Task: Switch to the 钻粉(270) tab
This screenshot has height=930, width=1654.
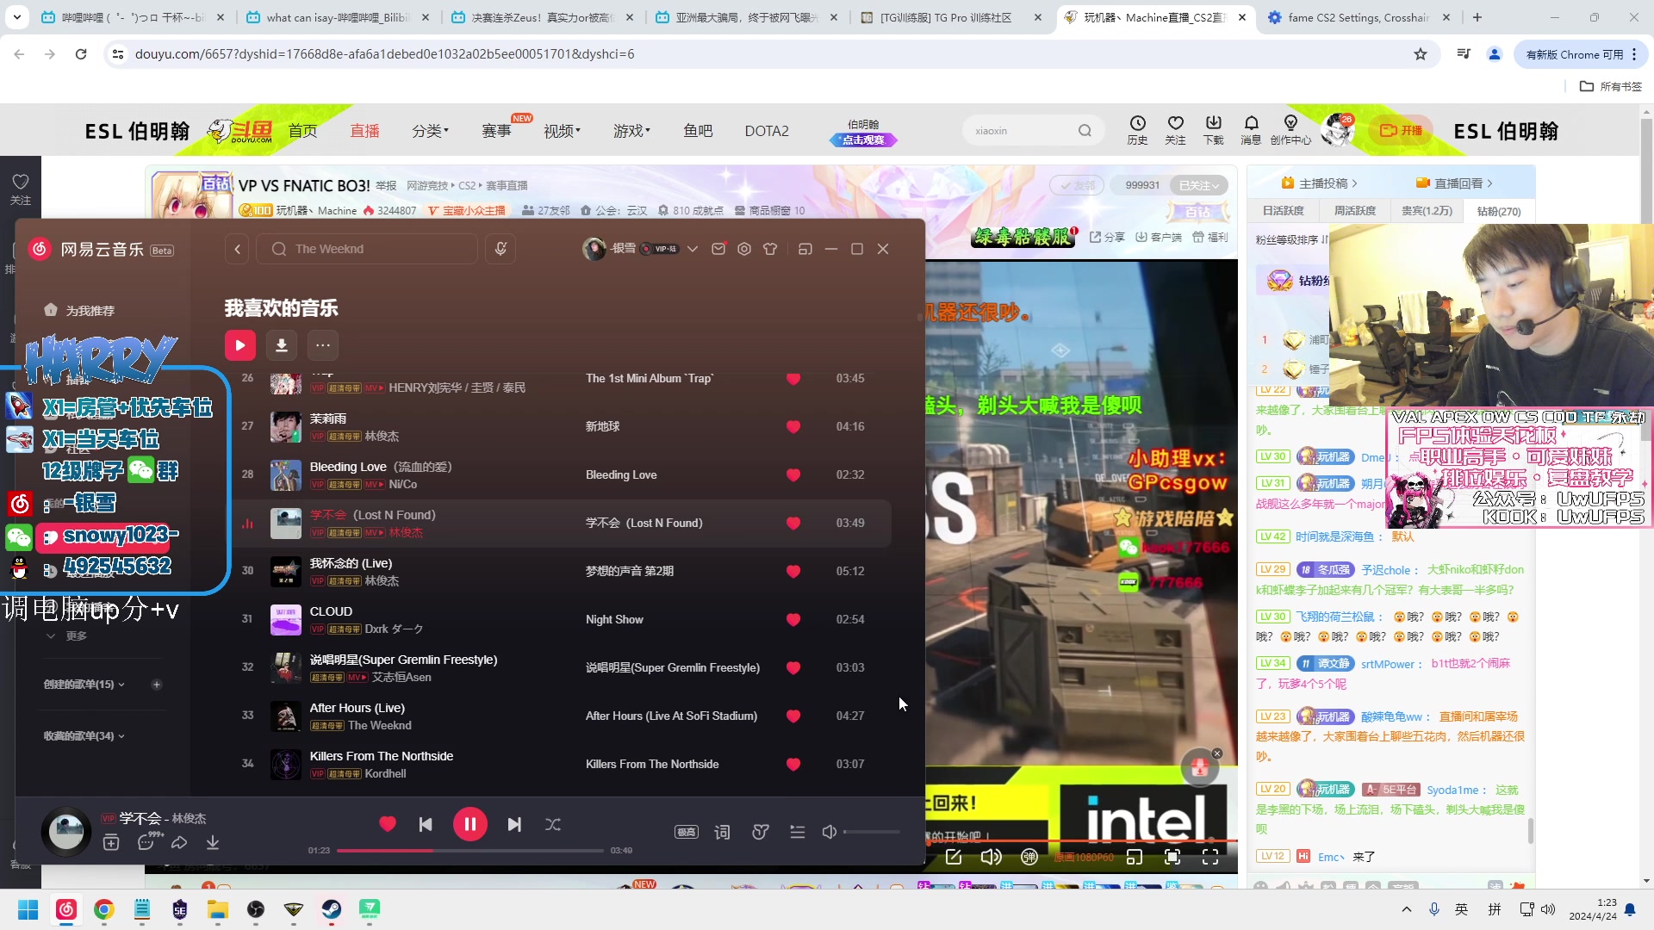Action: (x=1499, y=211)
